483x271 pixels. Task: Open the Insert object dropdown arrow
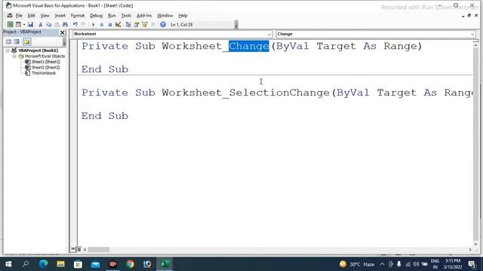pos(24,24)
